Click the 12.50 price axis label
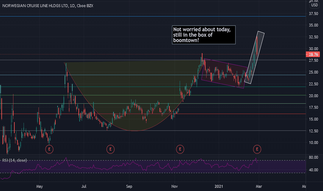 tap(313, 131)
